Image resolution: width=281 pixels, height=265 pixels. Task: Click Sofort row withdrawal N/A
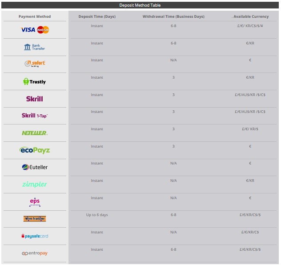173,60
